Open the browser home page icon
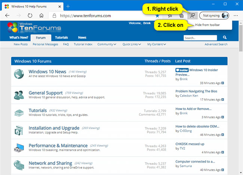The image size is (243, 175). point(41,15)
